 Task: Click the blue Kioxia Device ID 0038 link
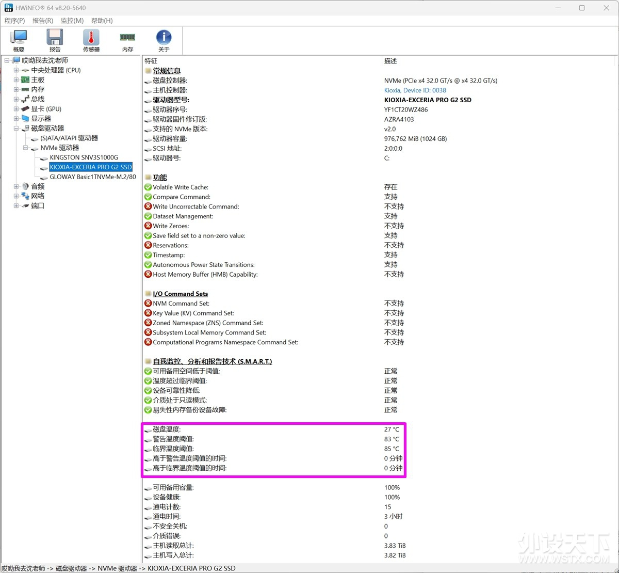pos(415,90)
